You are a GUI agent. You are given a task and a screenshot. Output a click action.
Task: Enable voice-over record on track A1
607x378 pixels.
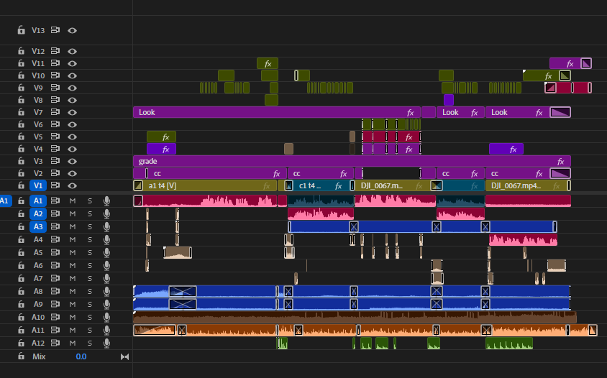pos(107,200)
